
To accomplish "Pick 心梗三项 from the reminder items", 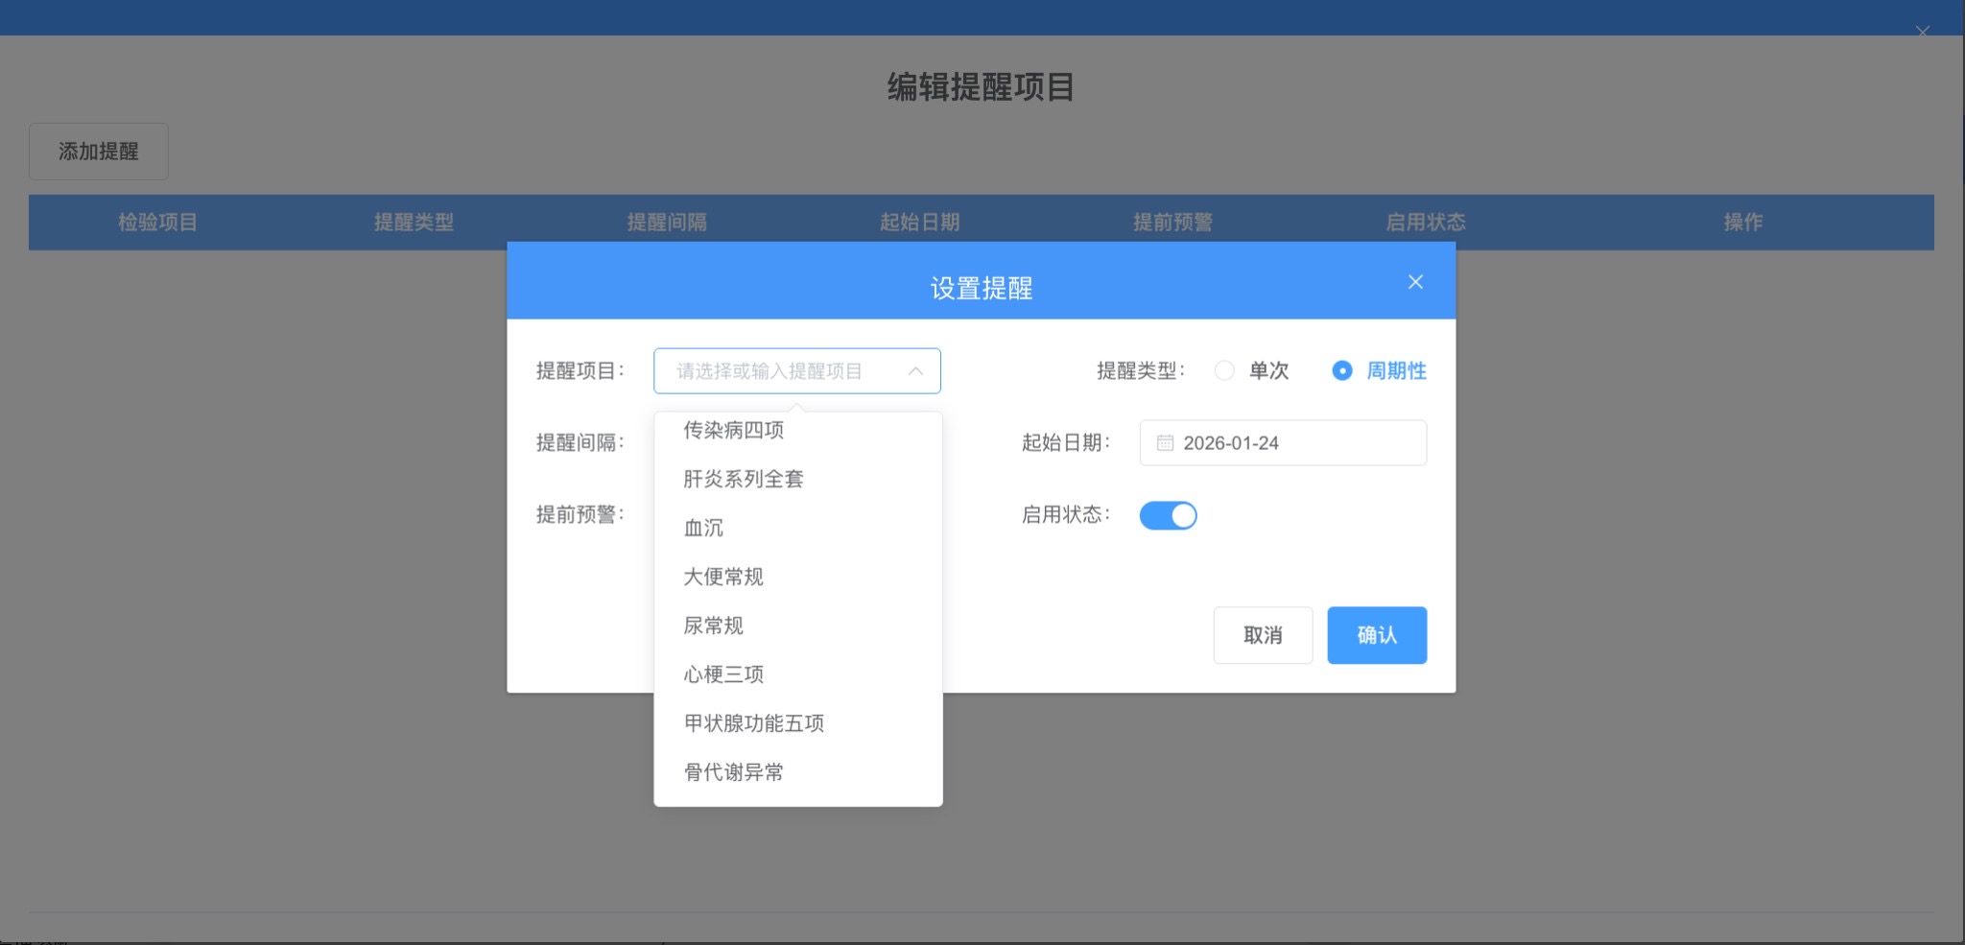I will point(722,675).
